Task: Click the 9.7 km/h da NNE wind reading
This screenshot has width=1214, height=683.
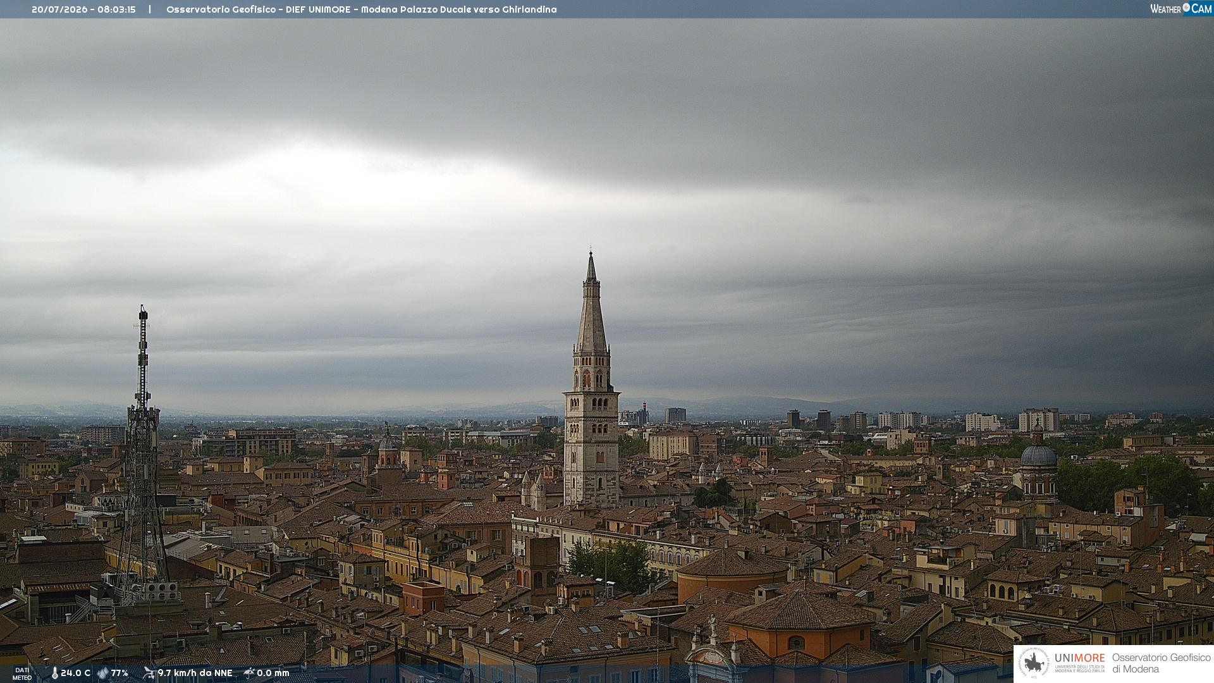Action: pyautogui.click(x=195, y=674)
